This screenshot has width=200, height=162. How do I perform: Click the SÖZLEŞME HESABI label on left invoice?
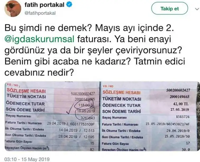(26, 91)
